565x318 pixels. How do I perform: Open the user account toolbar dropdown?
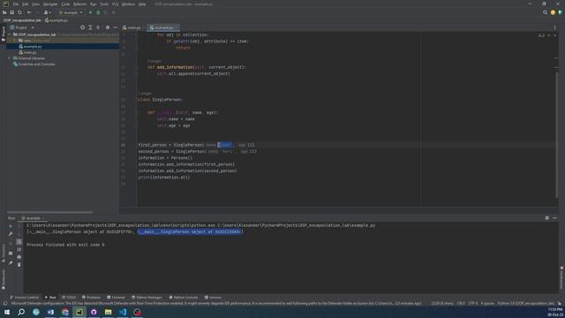point(47,12)
